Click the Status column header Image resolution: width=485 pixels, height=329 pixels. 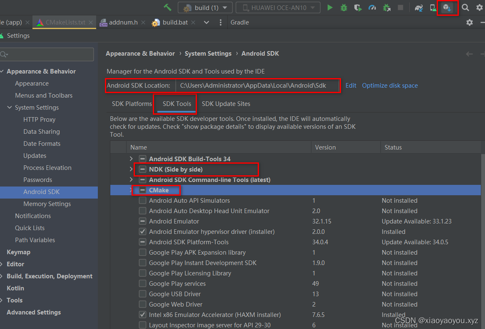[431, 147]
